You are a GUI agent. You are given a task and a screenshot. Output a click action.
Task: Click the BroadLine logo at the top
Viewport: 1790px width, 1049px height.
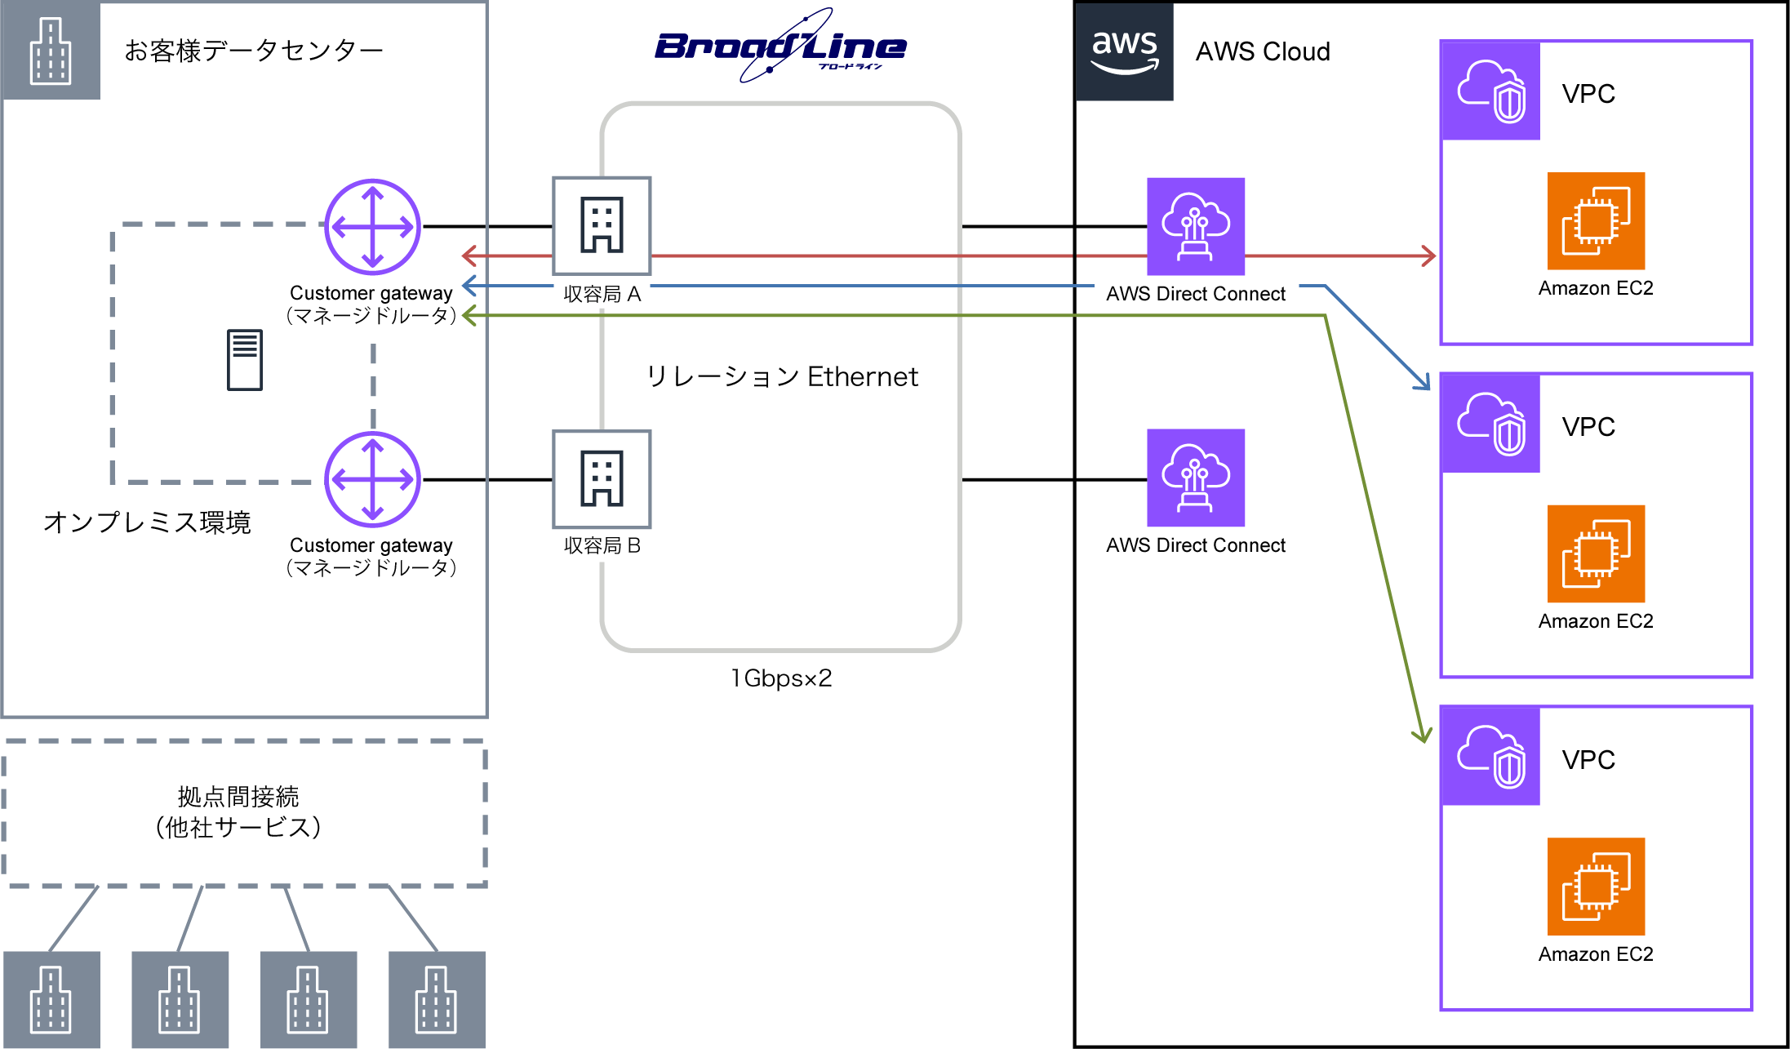coord(780,46)
